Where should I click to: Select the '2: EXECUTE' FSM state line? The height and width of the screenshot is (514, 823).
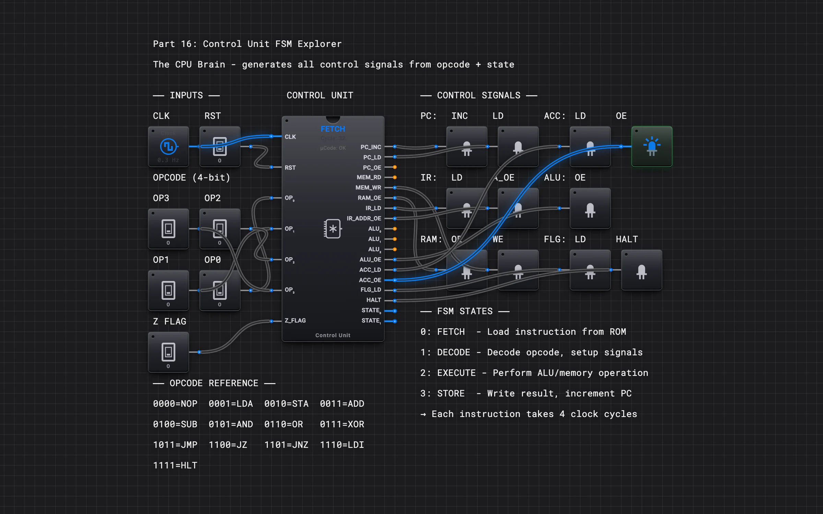point(534,373)
